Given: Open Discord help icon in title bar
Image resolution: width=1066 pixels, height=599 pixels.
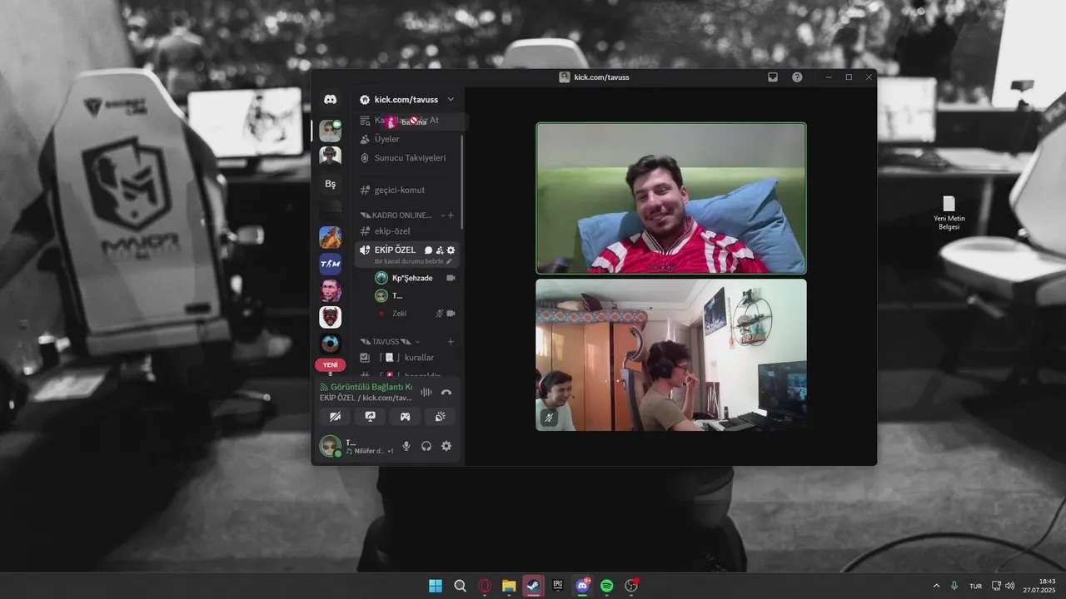Looking at the screenshot, I should pyautogui.click(x=797, y=77).
